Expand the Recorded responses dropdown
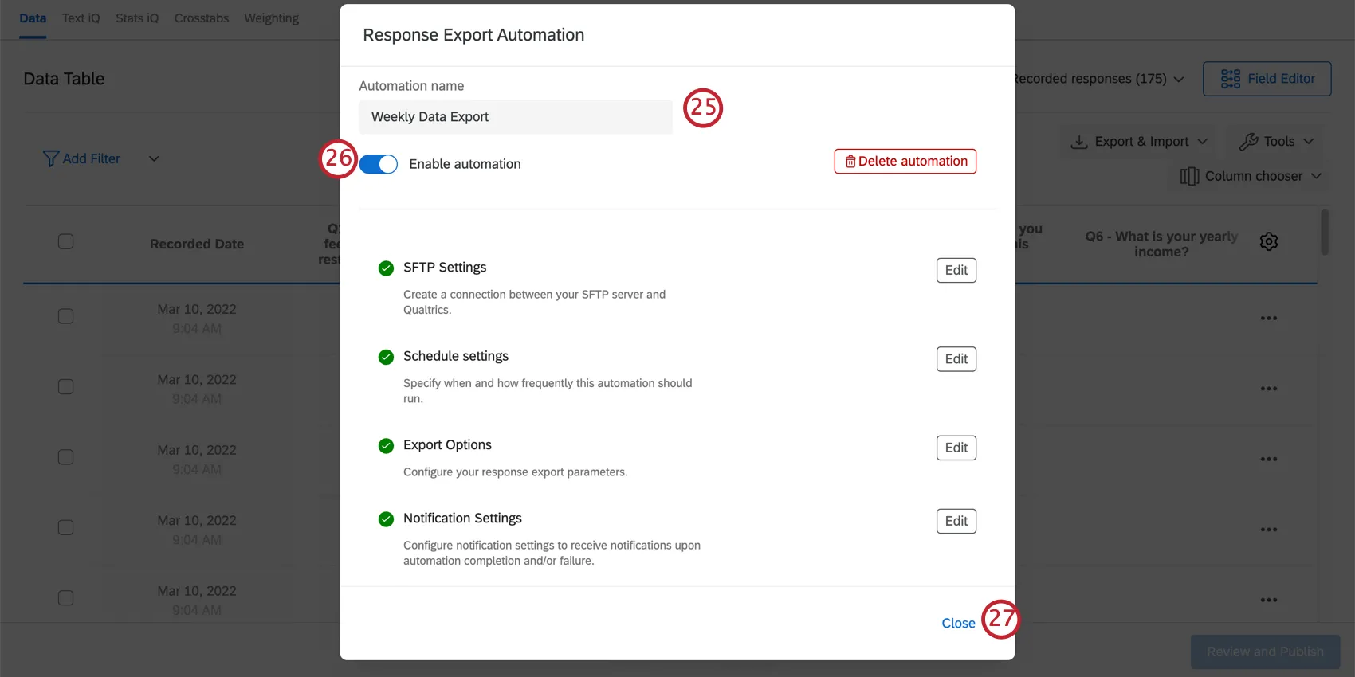Viewport: 1355px width, 677px height. click(x=1179, y=79)
